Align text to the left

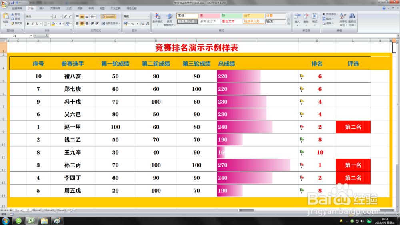(77, 24)
